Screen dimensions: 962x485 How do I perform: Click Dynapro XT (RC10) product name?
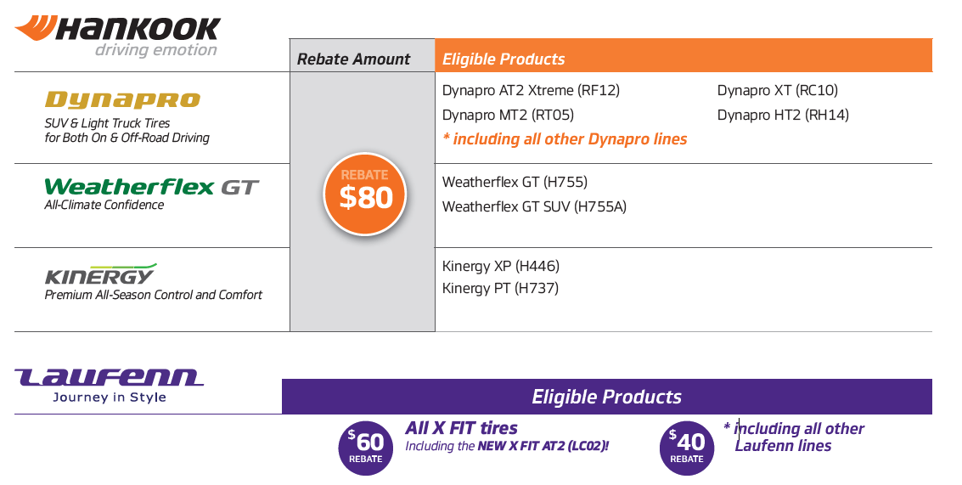778,90
